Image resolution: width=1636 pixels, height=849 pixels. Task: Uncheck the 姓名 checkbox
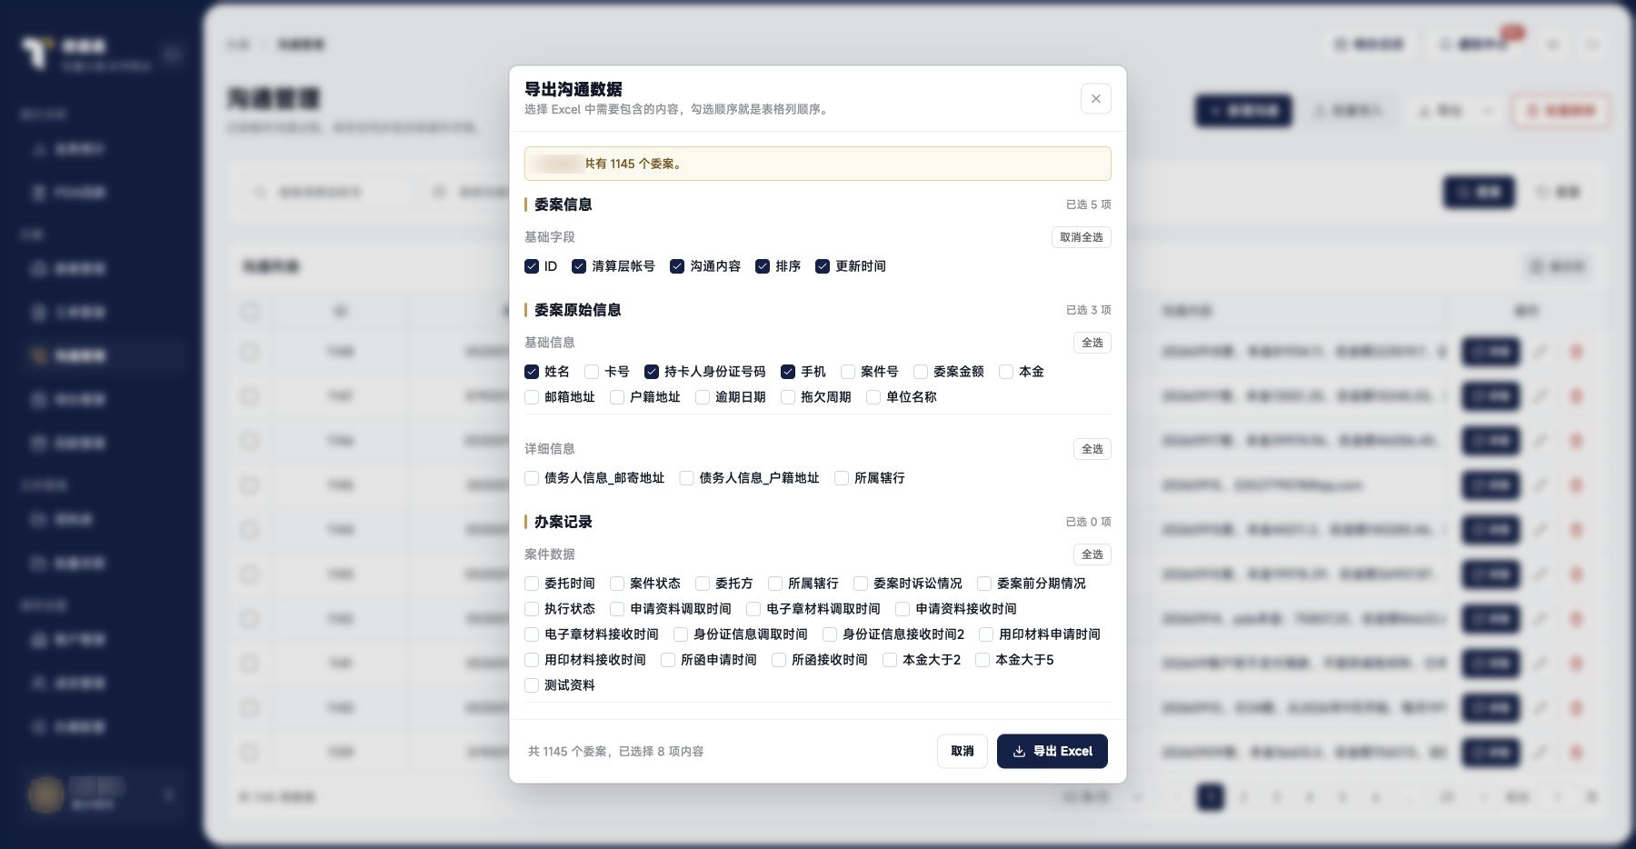tap(532, 372)
